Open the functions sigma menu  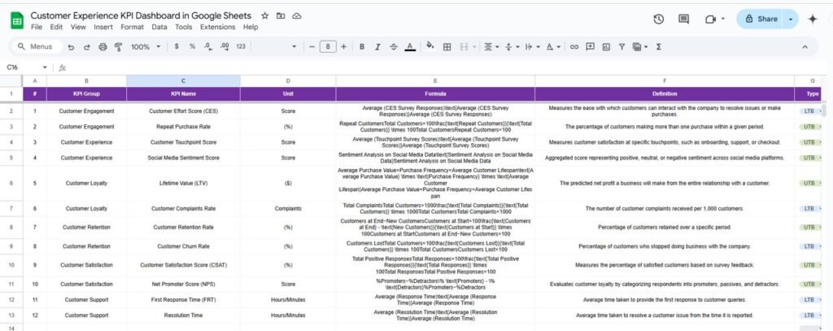(659, 46)
